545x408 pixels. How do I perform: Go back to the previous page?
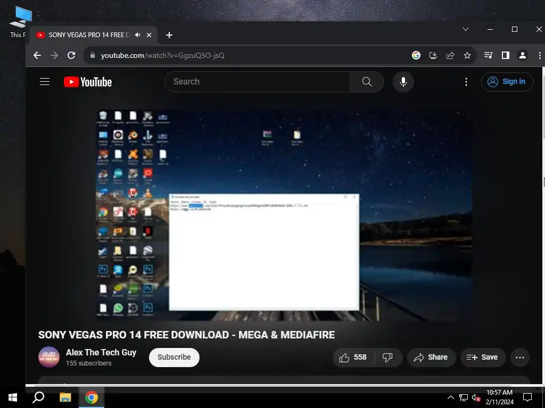tap(37, 55)
